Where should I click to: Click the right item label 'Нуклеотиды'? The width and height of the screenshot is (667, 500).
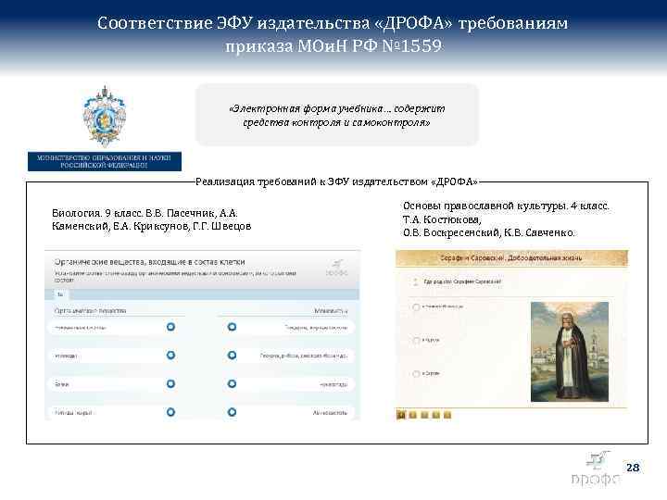pyautogui.click(x=333, y=385)
